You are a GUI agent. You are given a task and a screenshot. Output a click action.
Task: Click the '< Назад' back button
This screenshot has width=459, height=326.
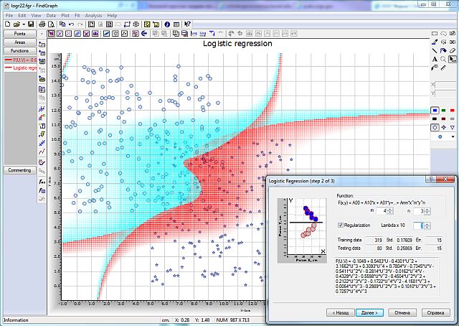(x=341, y=312)
